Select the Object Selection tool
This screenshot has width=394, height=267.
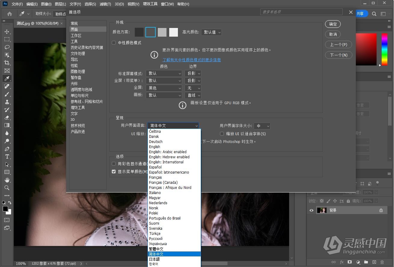(7, 55)
